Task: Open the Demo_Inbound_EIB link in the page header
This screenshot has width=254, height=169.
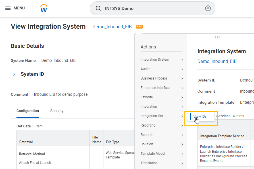Action: [x=112, y=27]
